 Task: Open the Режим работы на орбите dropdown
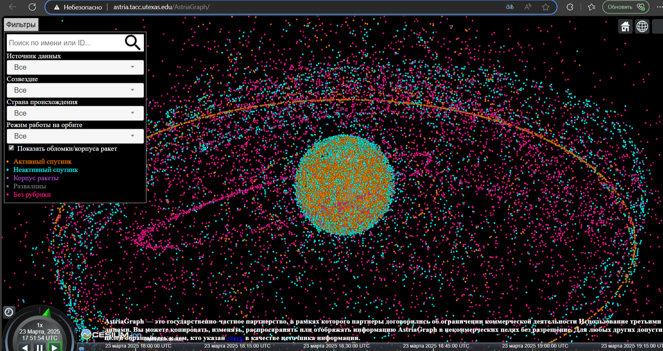(75, 136)
